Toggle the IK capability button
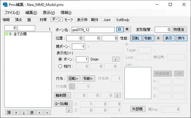 pyautogui.click(x=159, y=38)
